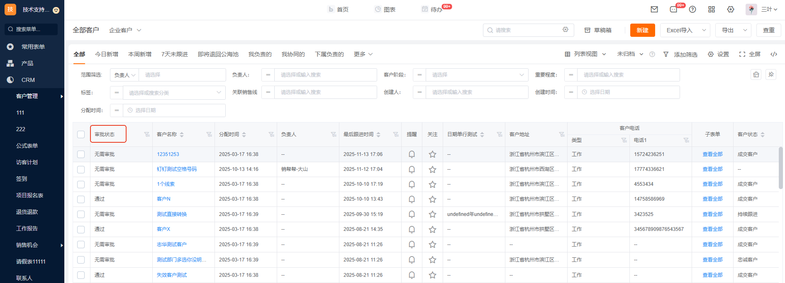Open the 测试直接转换 customer link

(172, 214)
